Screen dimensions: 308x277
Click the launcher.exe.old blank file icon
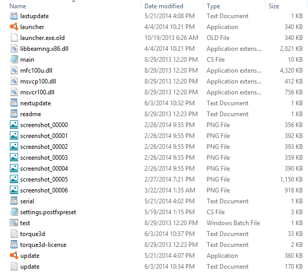tap(14, 37)
